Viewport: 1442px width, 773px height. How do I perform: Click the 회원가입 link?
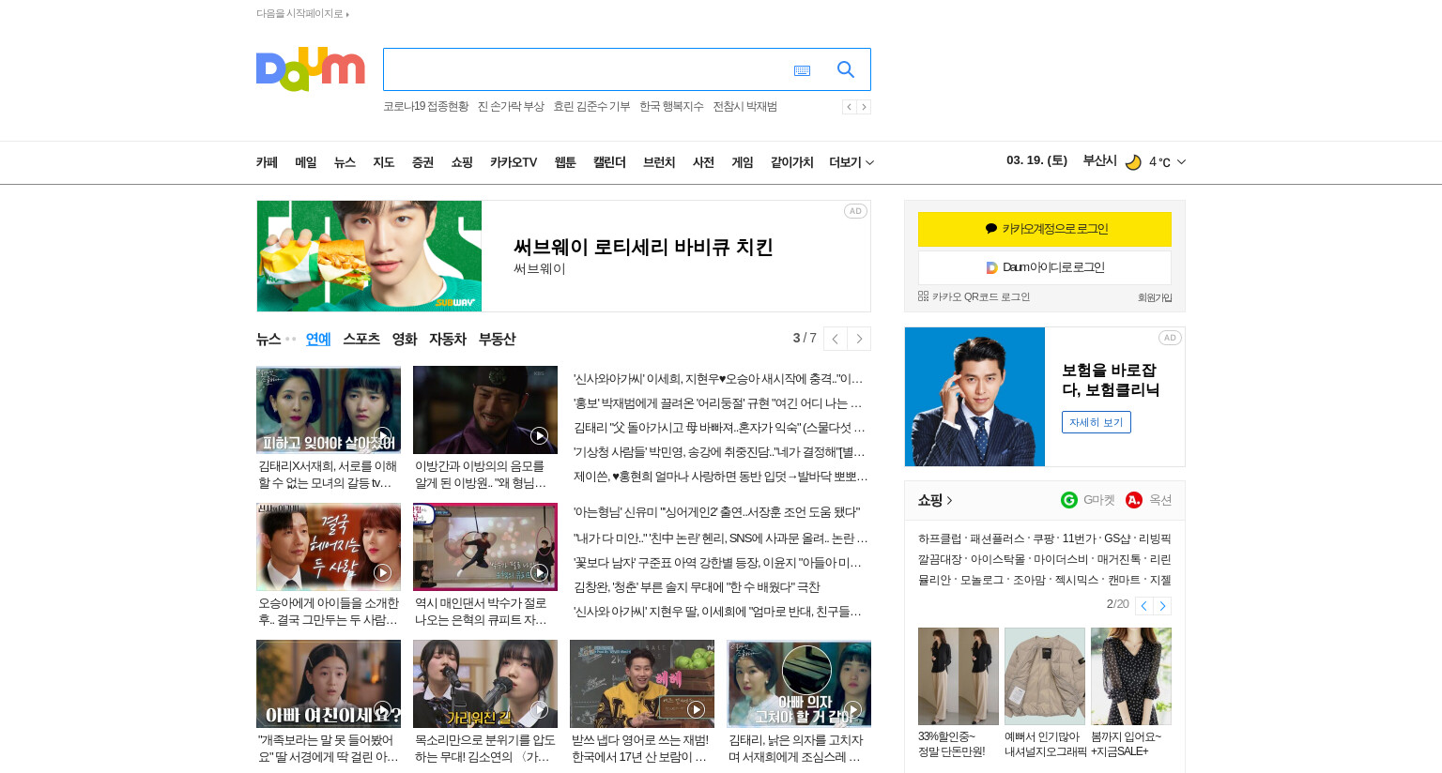click(1155, 297)
